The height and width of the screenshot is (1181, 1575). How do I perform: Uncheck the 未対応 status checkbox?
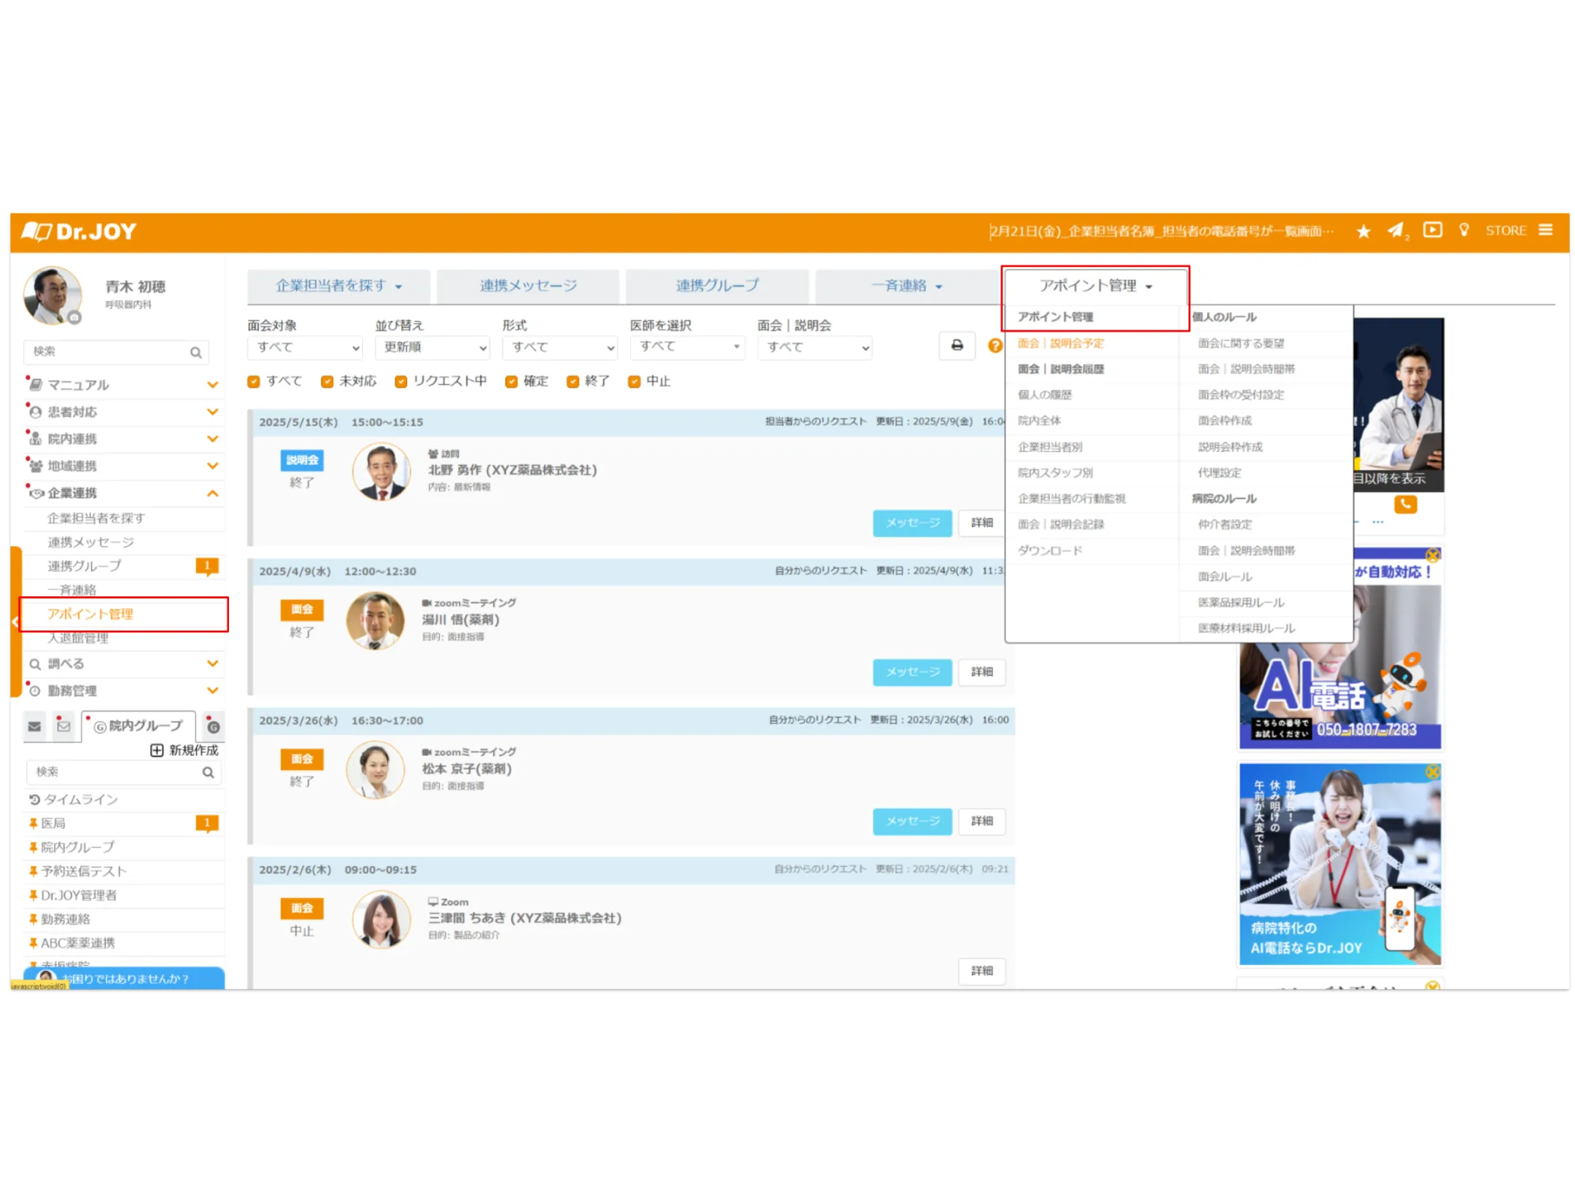tap(327, 381)
